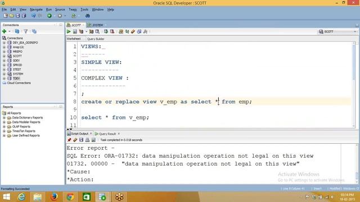Click the Unshared SQL Worksheet icon
The height and width of the screenshot is (202, 360).
coord(121,31)
